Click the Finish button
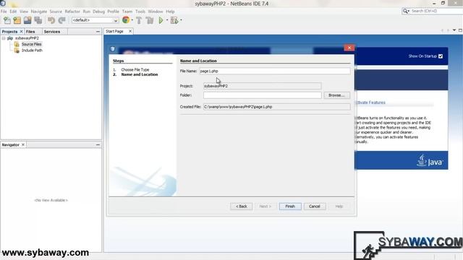 pyautogui.click(x=290, y=207)
